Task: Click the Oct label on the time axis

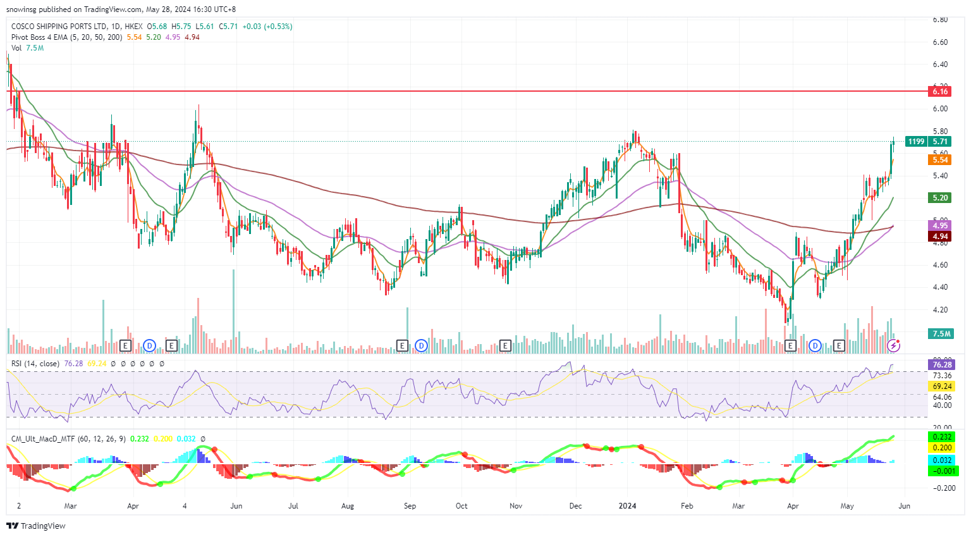Action: 461,506
